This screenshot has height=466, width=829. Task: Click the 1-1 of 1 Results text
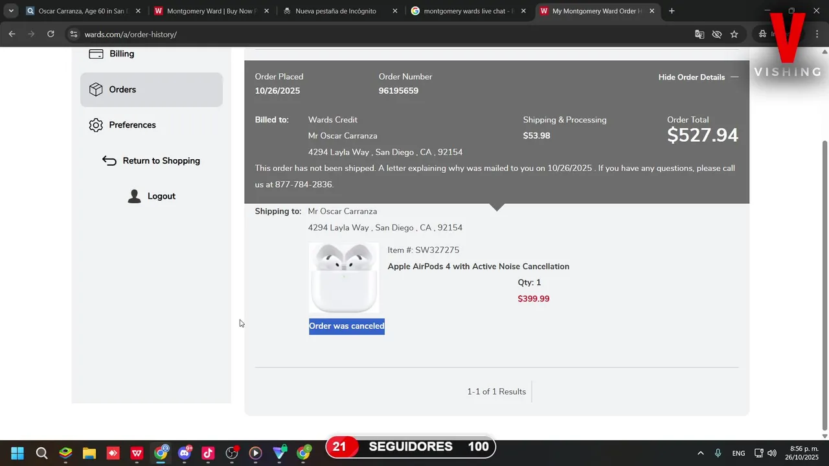click(497, 392)
